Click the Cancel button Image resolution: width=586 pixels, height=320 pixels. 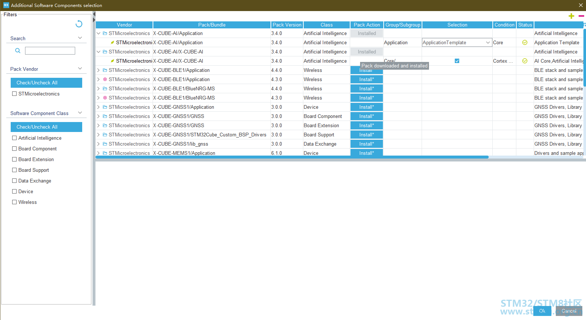(x=569, y=311)
